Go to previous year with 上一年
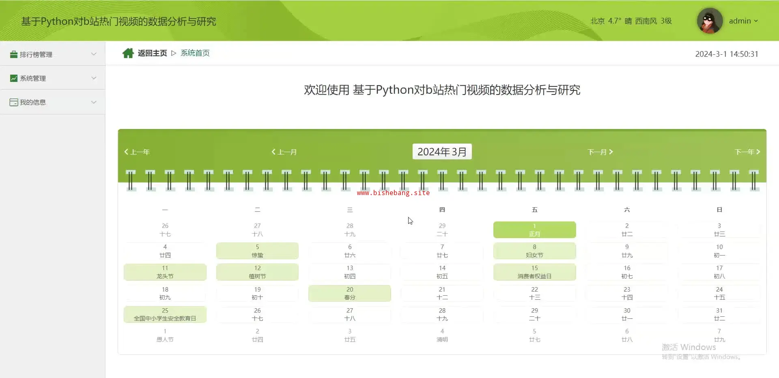779x378 pixels. (x=137, y=152)
